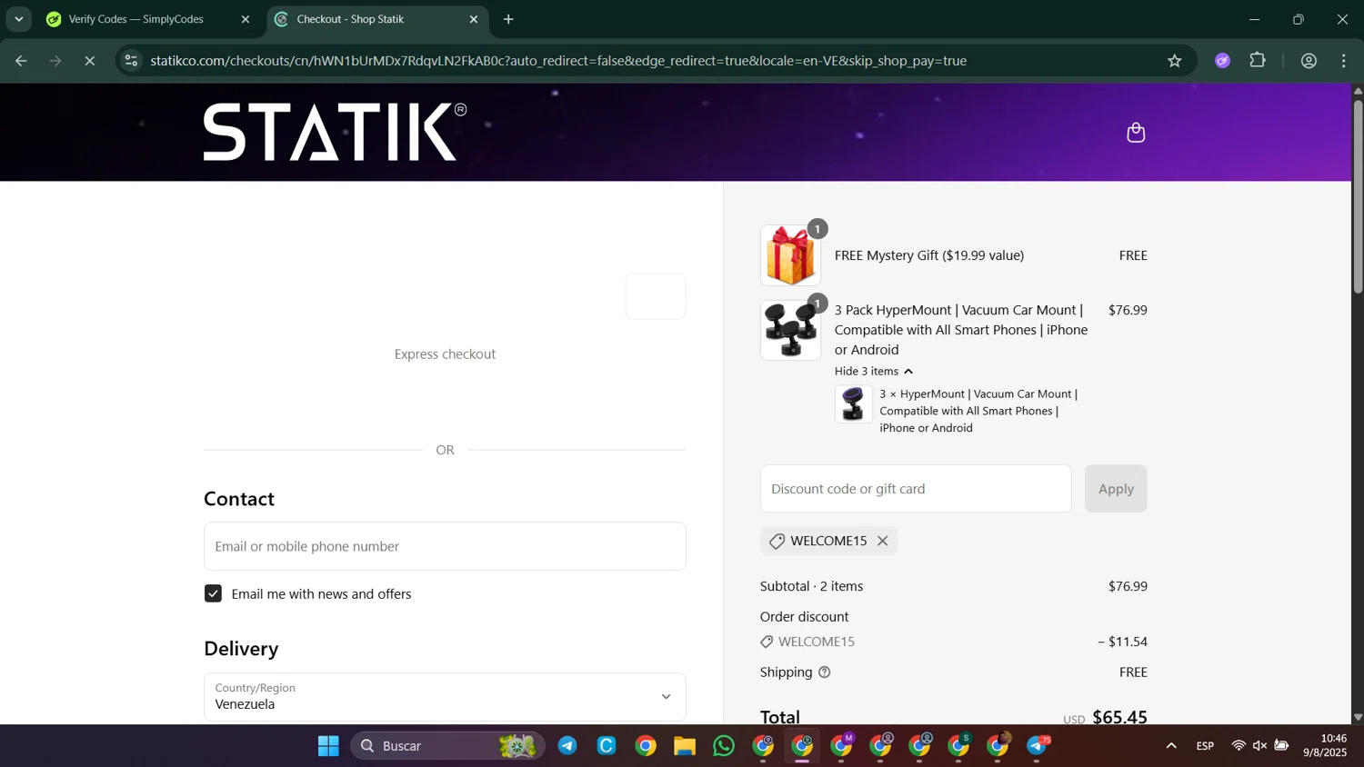Open a new browser tab
The image size is (1364, 767).
508,19
